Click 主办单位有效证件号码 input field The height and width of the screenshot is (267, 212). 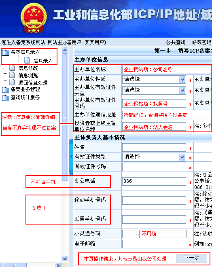(154, 103)
